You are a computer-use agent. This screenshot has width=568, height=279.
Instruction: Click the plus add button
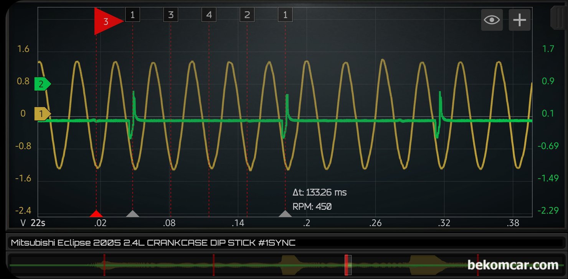pos(520,20)
